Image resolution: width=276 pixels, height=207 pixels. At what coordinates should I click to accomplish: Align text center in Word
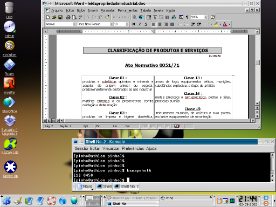(160, 24)
